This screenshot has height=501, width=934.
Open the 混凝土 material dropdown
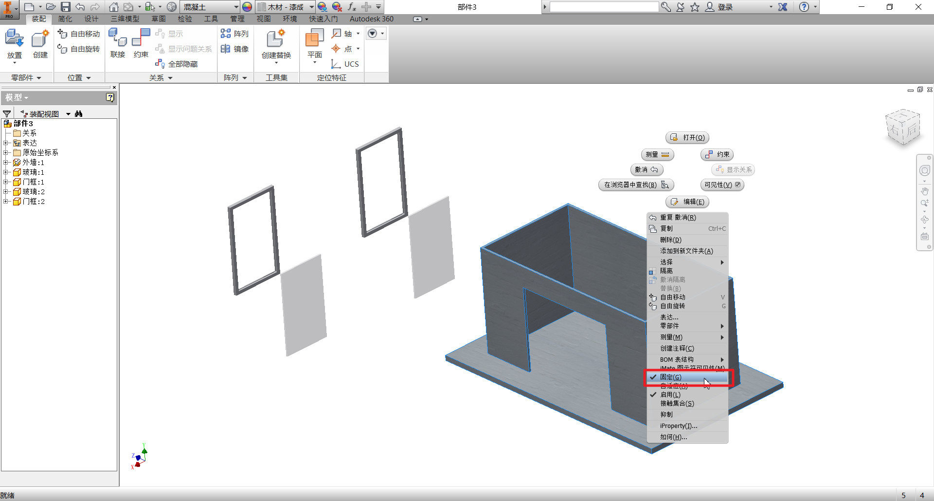coord(236,7)
